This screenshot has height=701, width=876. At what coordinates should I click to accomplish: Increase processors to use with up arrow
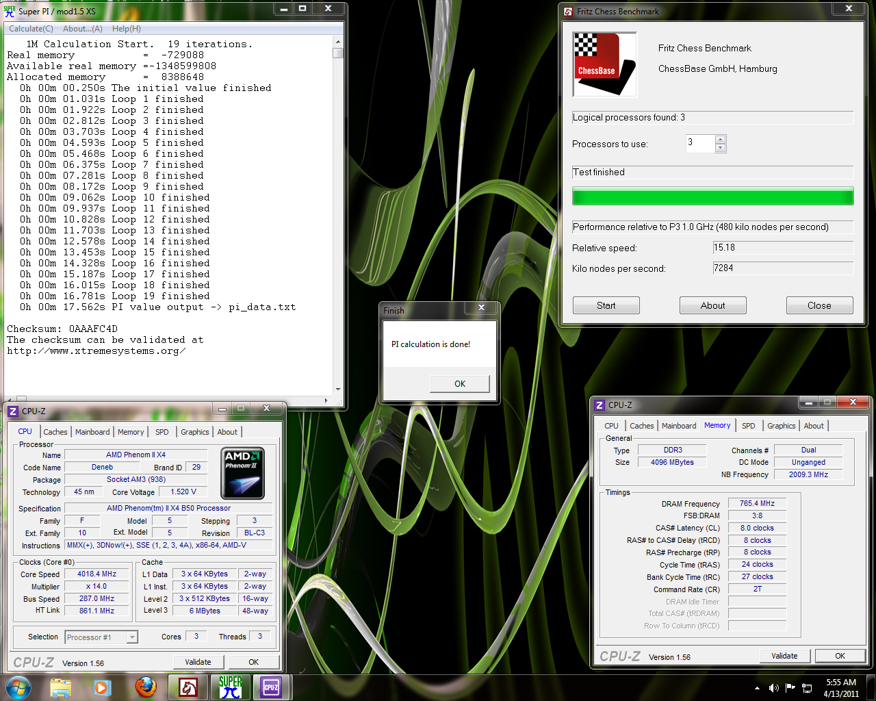[x=720, y=140]
